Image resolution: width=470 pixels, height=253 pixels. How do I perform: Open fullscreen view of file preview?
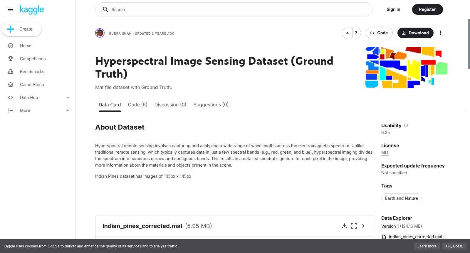click(354, 226)
